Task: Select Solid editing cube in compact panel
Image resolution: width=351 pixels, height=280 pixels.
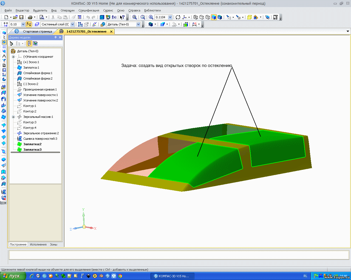Action: (x=4, y=33)
